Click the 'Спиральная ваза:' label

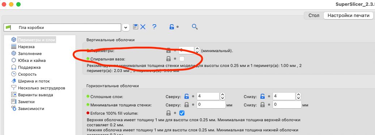click(108, 59)
